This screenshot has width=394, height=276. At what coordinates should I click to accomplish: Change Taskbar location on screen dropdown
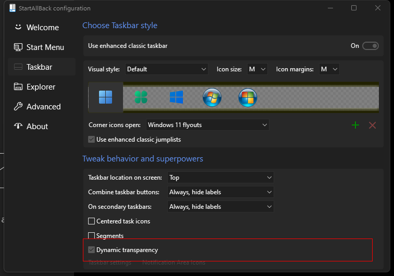220,178
